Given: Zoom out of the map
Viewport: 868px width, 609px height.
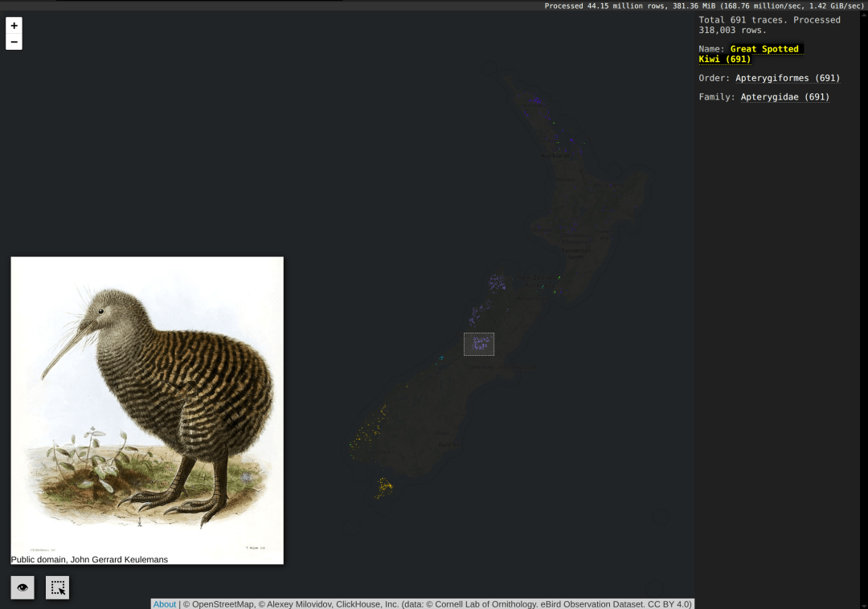Looking at the screenshot, I should (14, 42).
